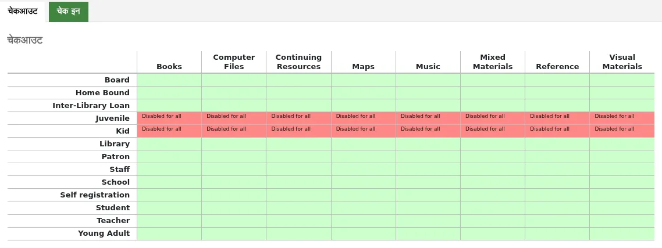Click the Self registration row label
Screen dimensions: 662x248
[x=95, y=195]
